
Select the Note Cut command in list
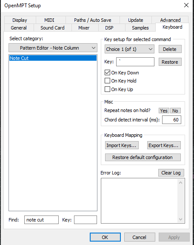pyautogui.click(x=53, y=58)
